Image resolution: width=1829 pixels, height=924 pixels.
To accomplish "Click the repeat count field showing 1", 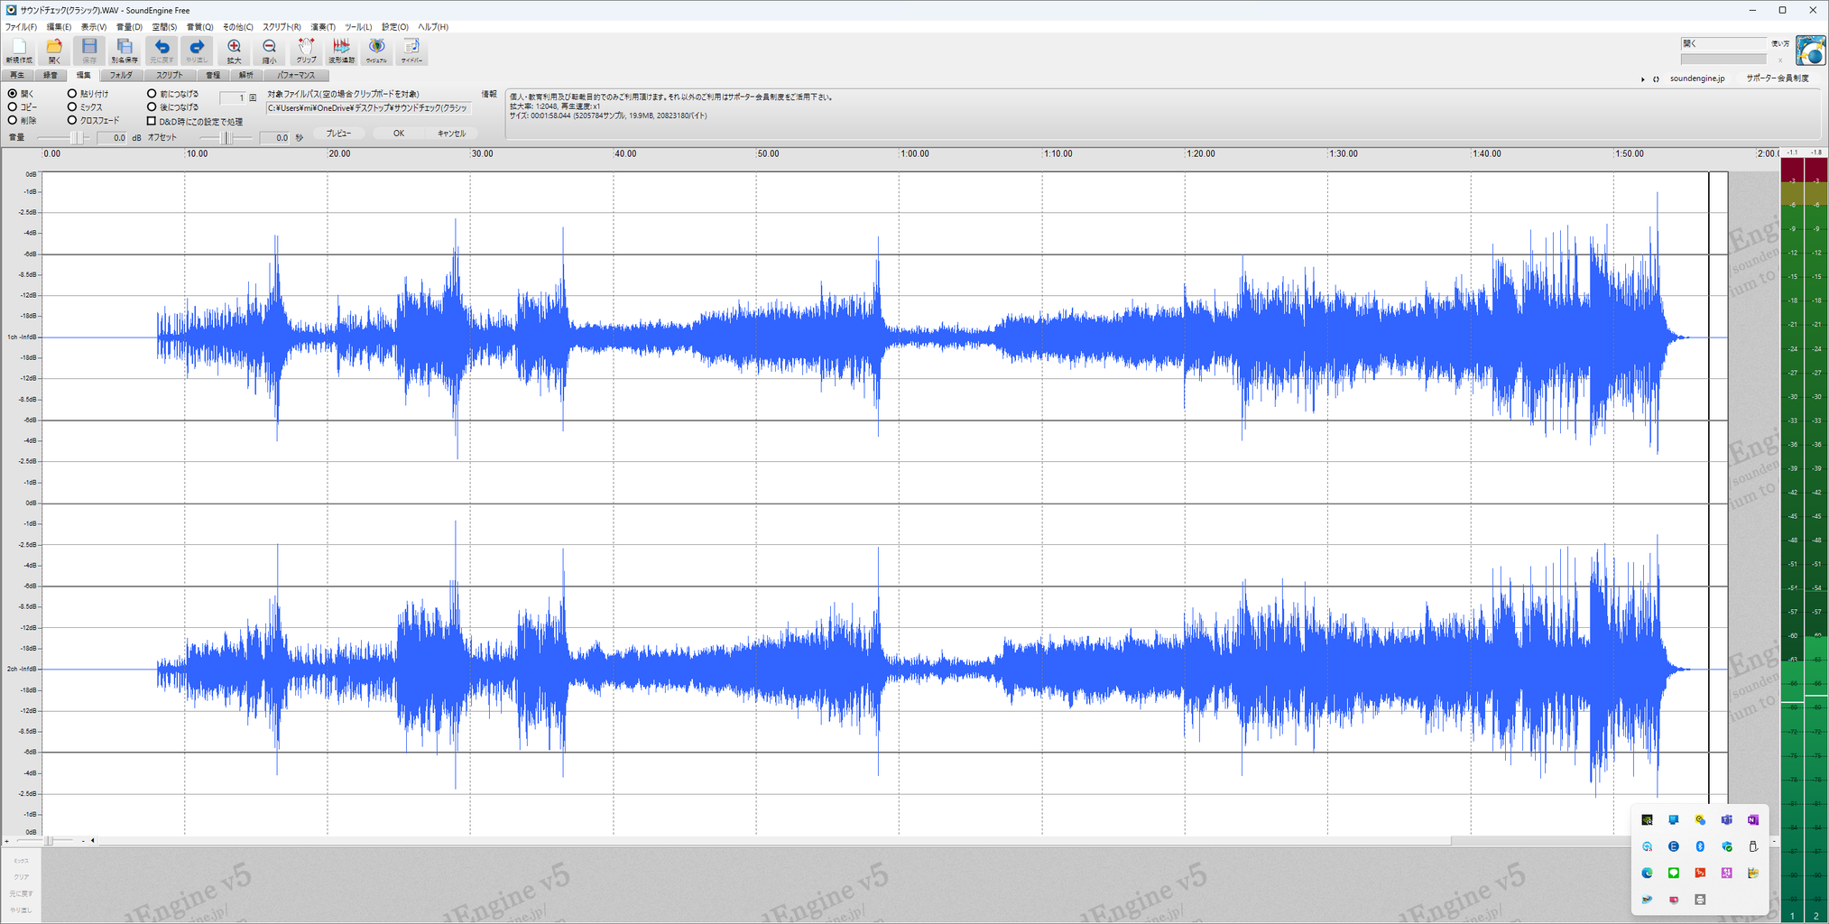I will coord(233,97).
